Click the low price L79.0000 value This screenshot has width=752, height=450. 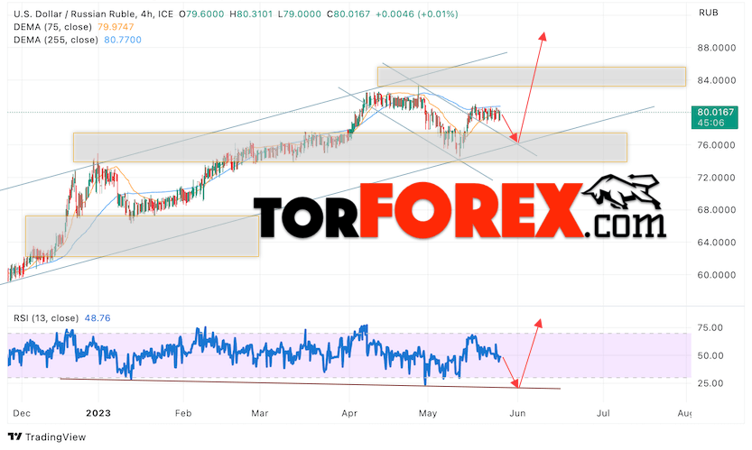[300, 14]
